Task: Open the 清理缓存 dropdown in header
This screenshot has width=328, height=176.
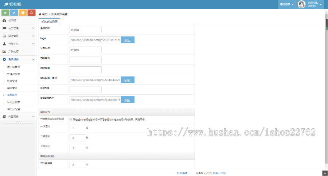Action: 286,4
